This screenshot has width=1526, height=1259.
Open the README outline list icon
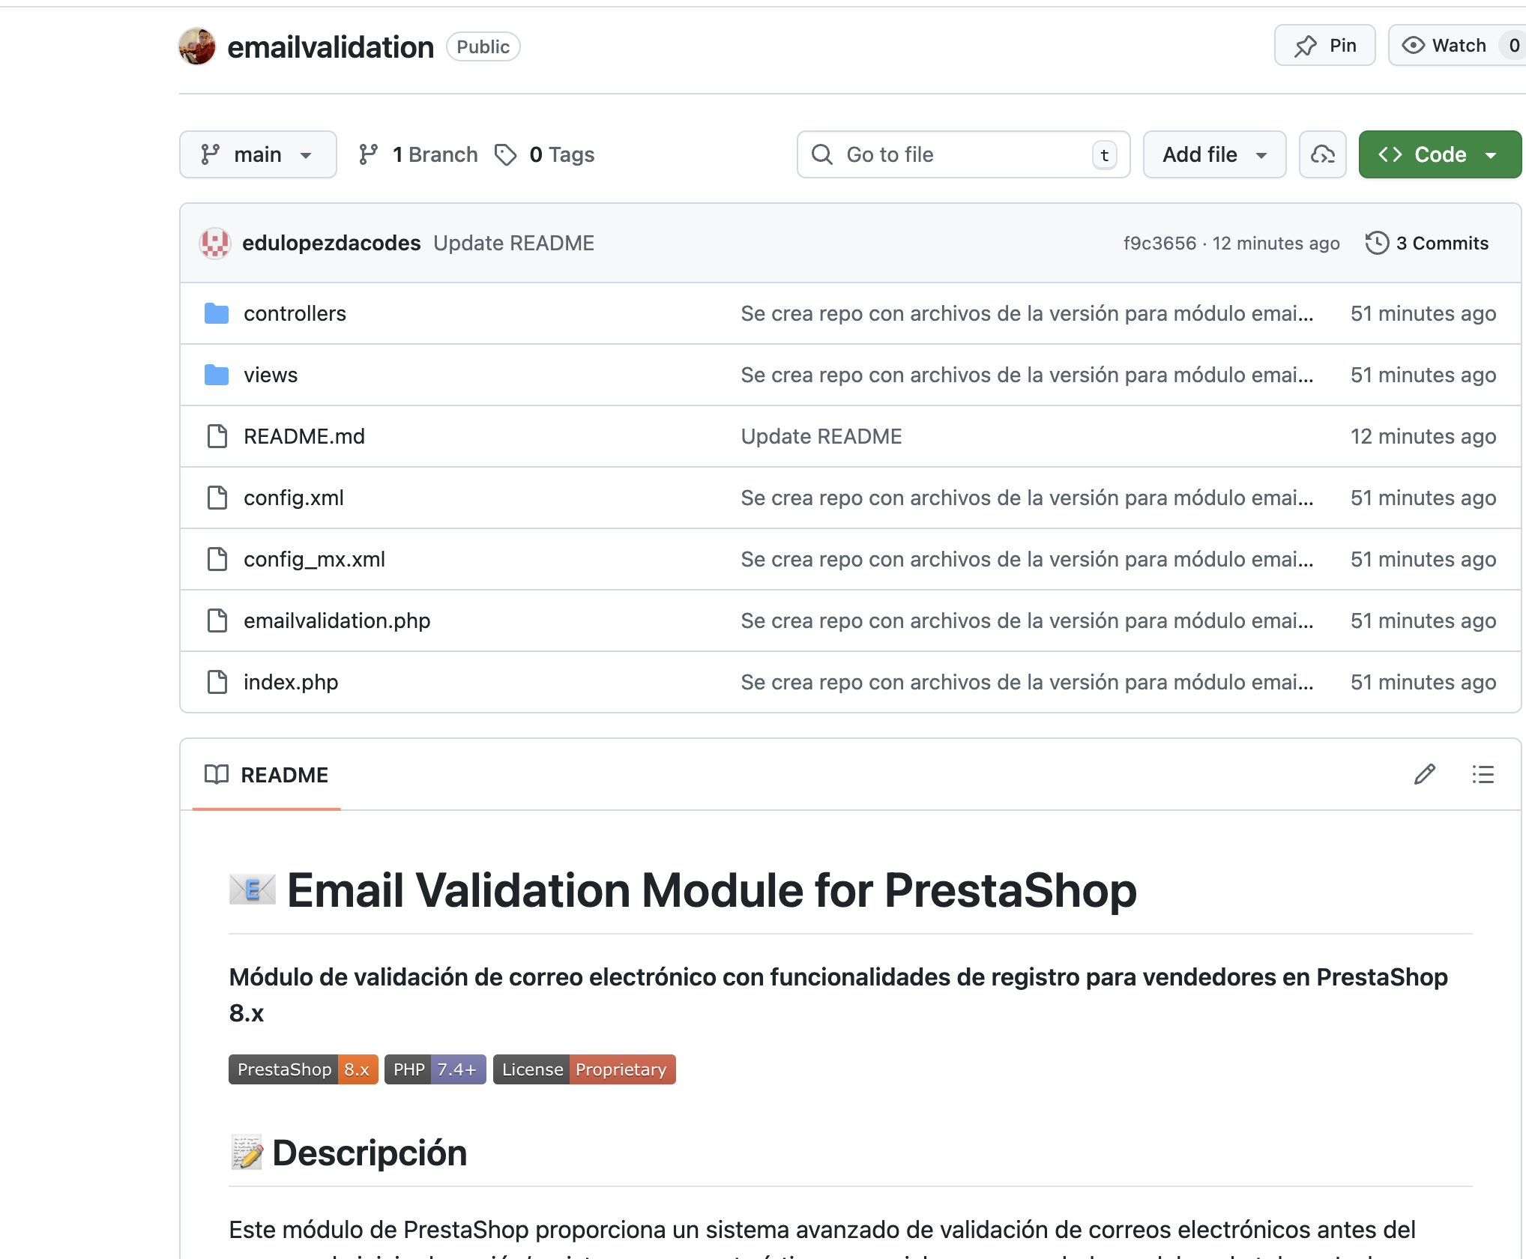[1483, 774]
